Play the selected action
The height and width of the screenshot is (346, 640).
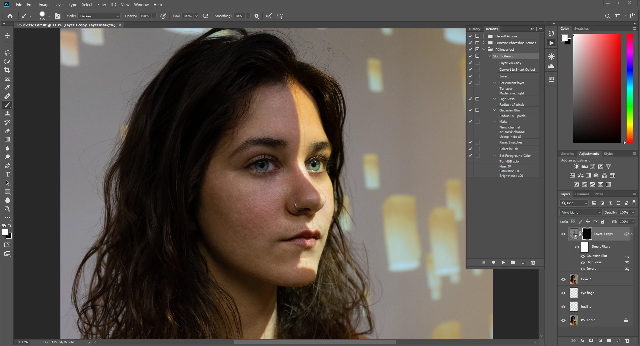coord(503,263)
